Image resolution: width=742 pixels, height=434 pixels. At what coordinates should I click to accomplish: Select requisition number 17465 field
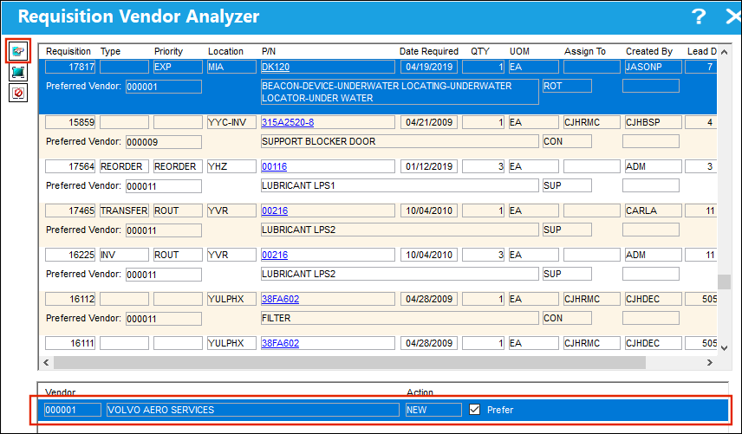coord(70,211)
